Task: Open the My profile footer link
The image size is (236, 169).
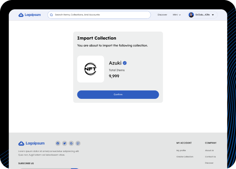Action: (x=181, y=150)
